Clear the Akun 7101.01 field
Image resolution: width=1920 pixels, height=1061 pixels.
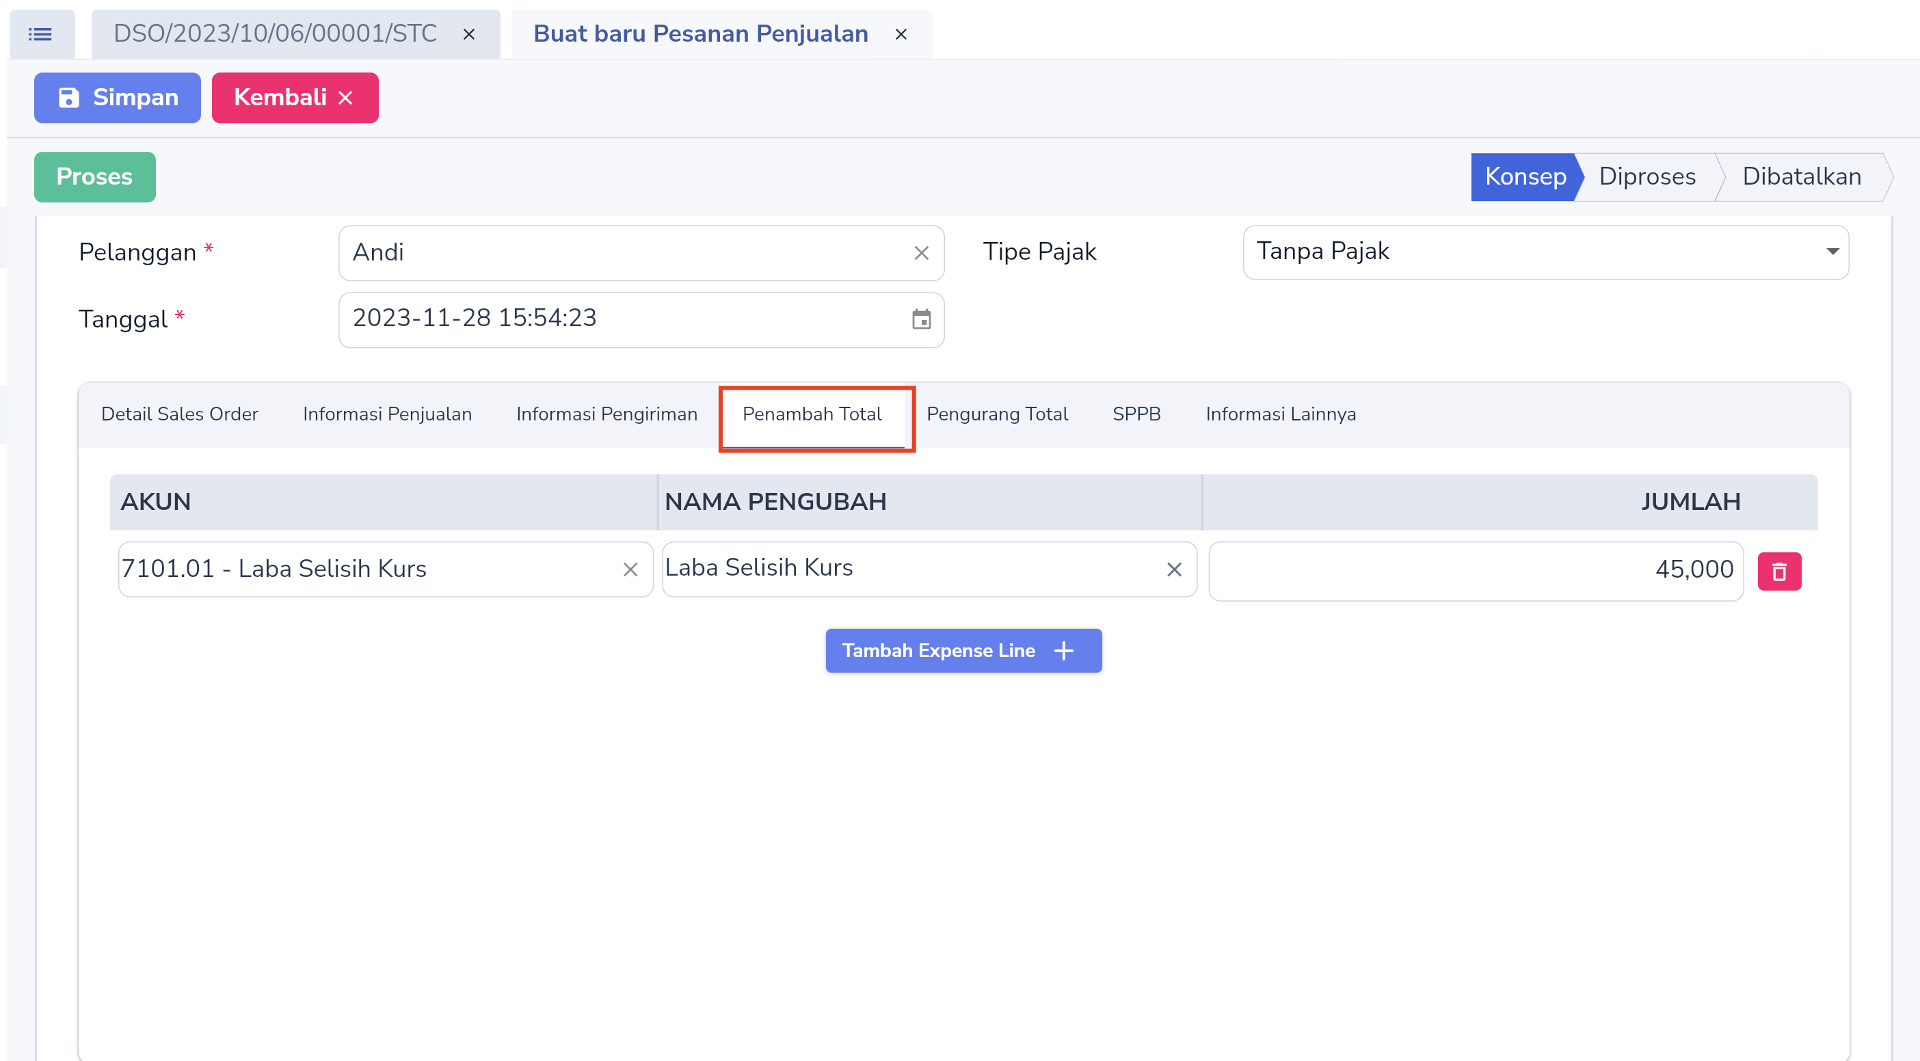(630, 570)
